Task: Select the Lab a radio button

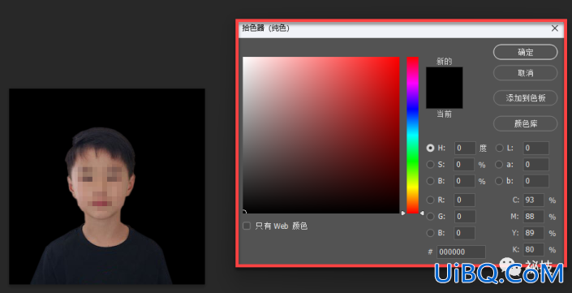Action: [499, 165]
